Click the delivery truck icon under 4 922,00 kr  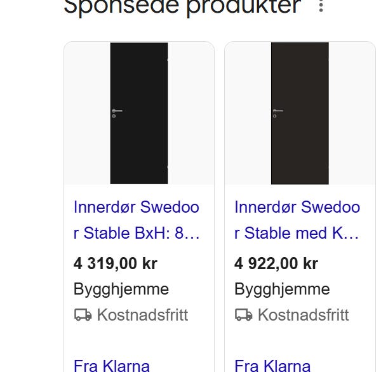point(243,315)
